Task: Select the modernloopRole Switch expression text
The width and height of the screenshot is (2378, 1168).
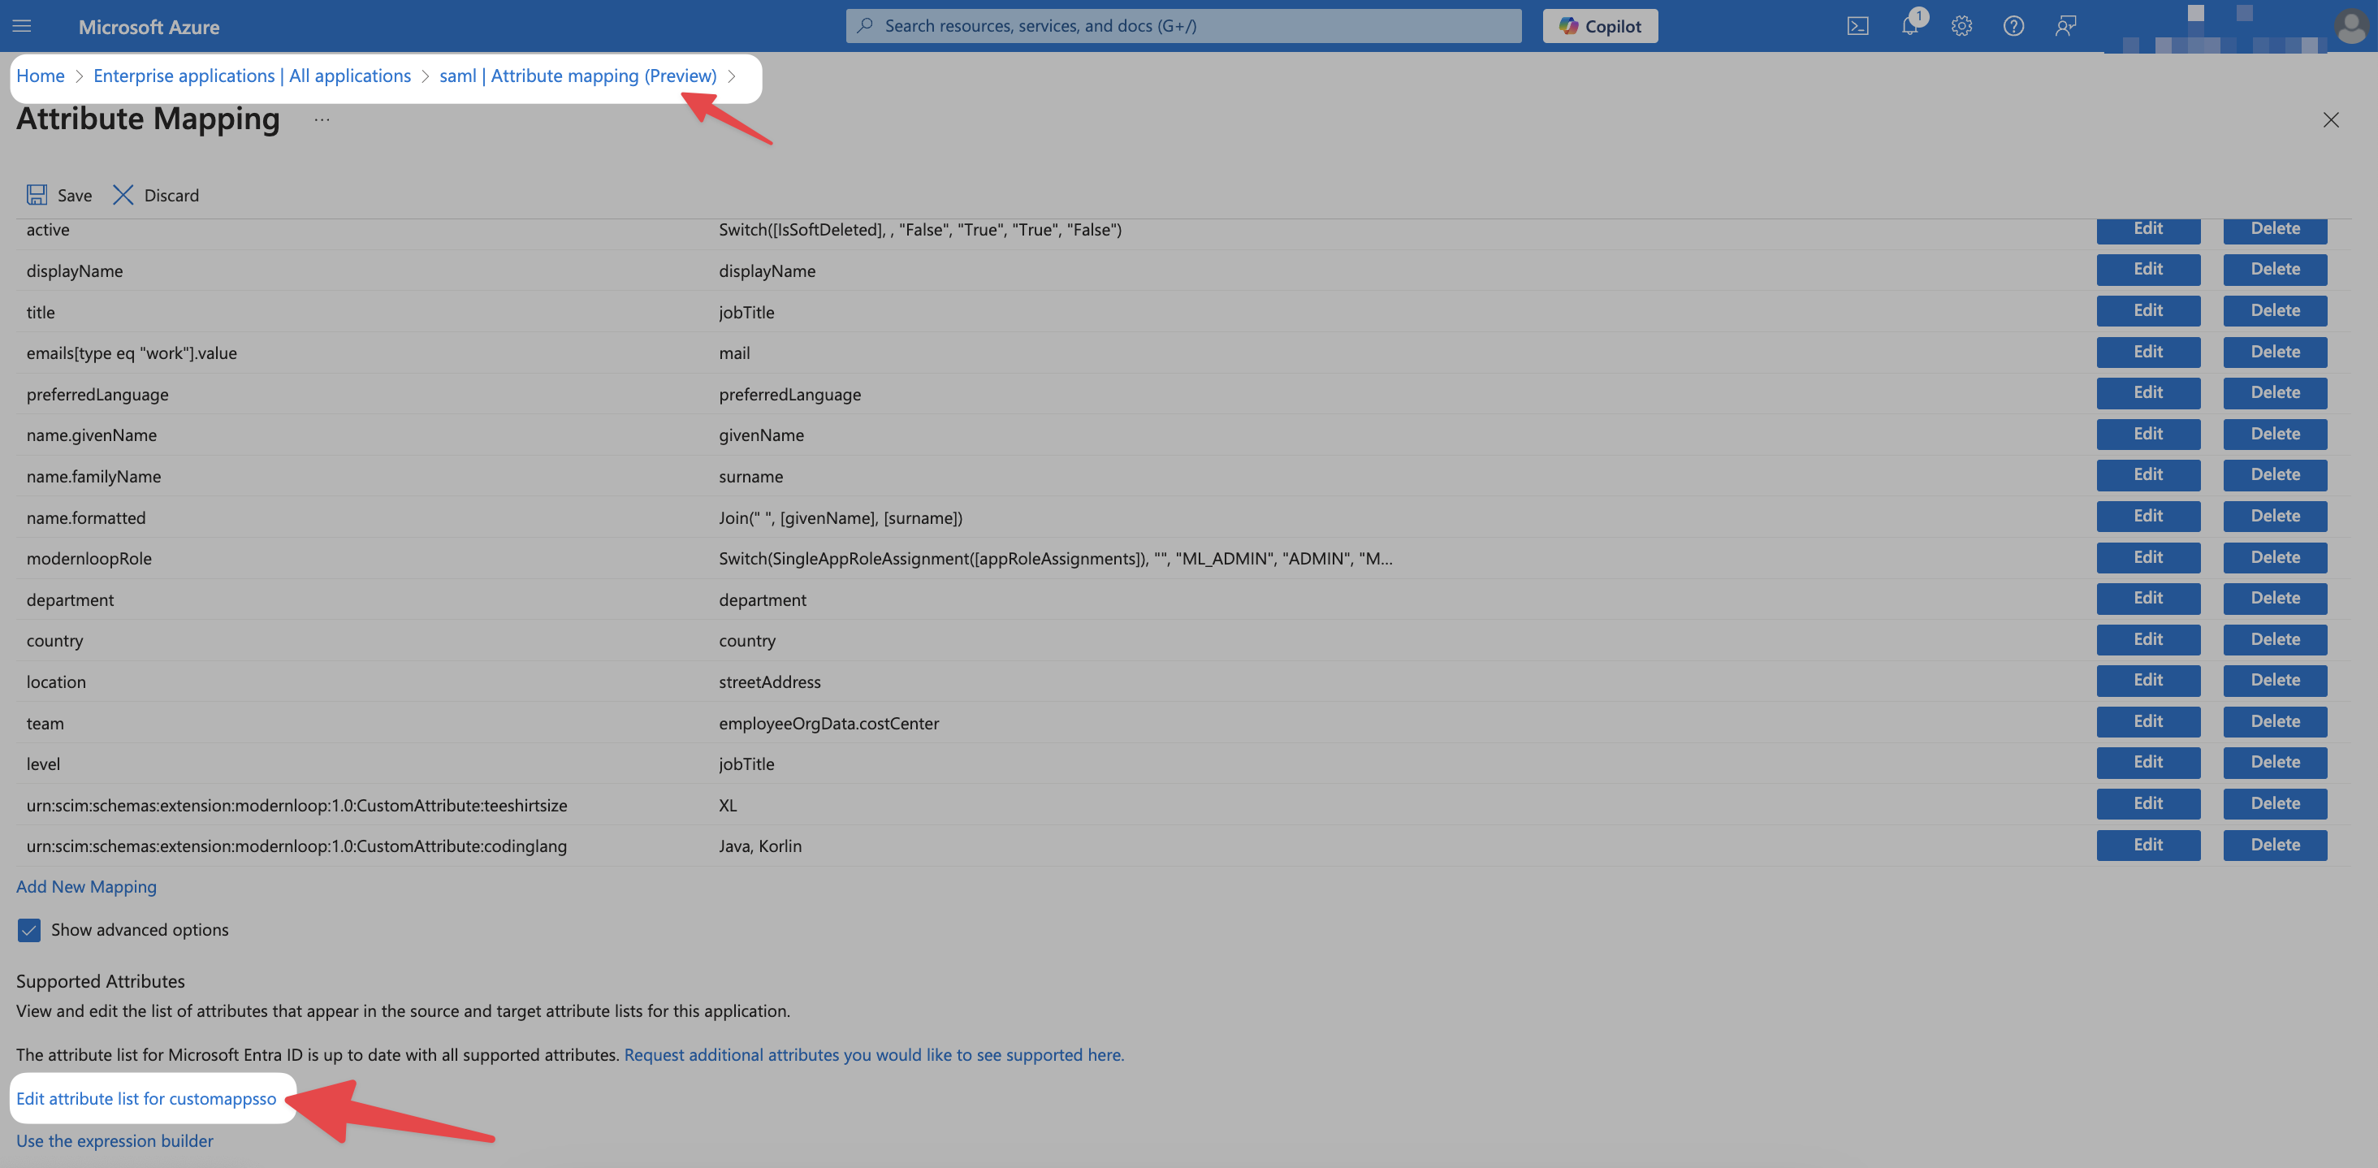Action: pos(1055,559)
